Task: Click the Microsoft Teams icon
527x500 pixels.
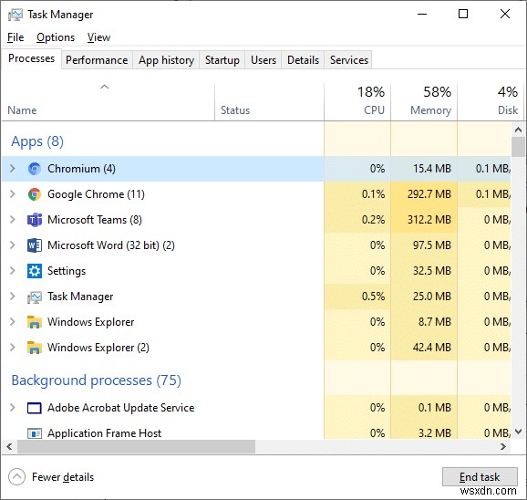Action: click(x=35, y=220)
